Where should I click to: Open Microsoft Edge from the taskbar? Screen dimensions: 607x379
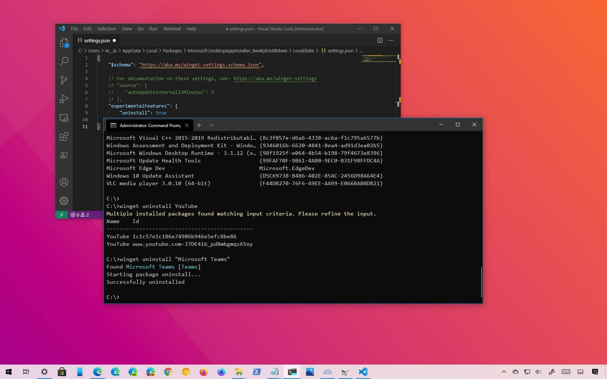pos(97,372)
